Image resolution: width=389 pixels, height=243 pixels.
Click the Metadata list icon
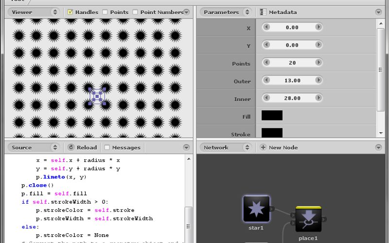[263, 12]
